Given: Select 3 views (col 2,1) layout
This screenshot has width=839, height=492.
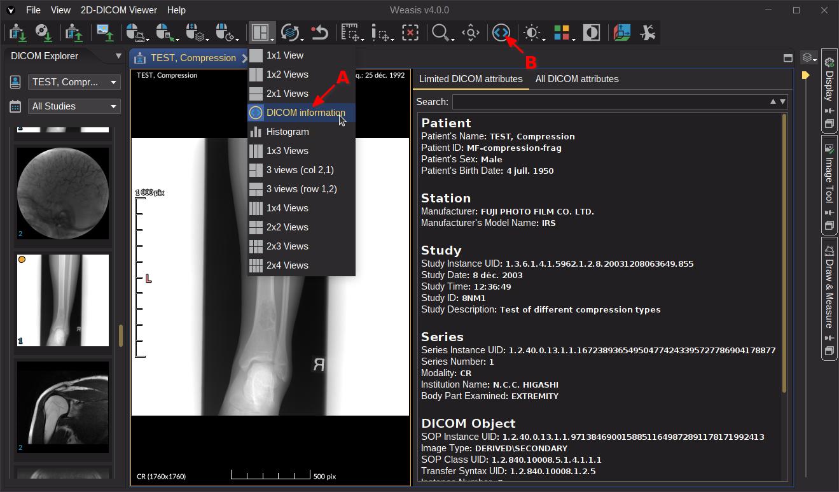Looking at the screenshot, I should pos(302,170).
